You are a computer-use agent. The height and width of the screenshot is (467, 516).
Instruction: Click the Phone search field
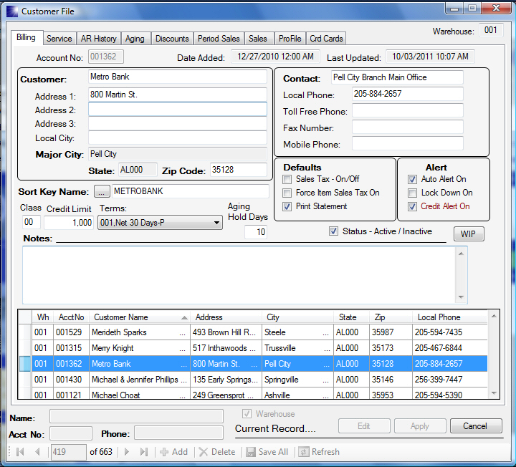(178, 433)
